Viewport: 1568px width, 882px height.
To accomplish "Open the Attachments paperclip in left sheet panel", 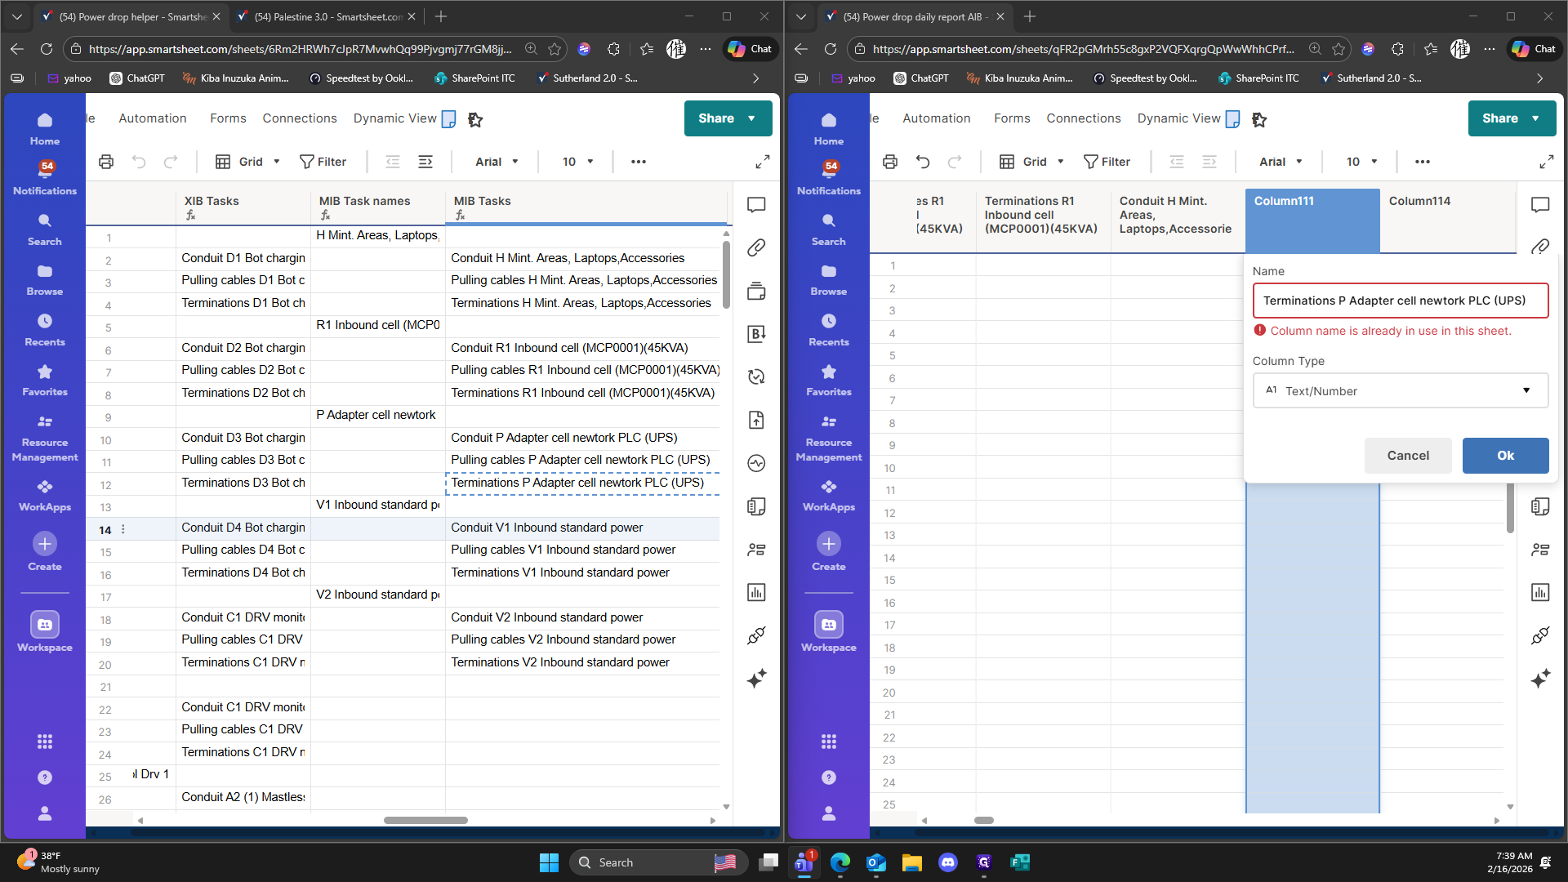I will click(x=756, y=247).
